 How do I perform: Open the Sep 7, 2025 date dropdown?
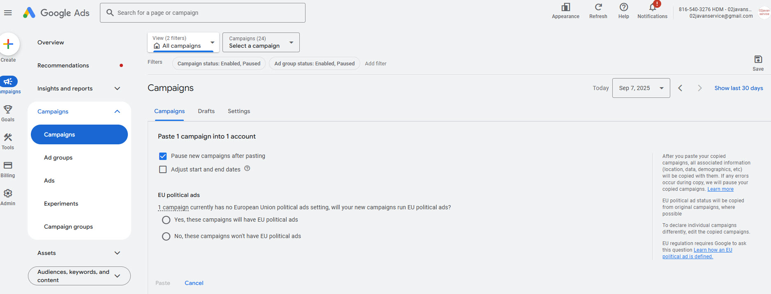(x=641, y=88)
